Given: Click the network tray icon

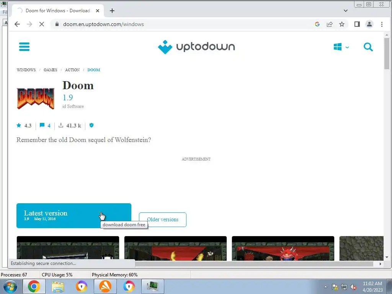Looking at the screenshot, I should click(344, 287).
